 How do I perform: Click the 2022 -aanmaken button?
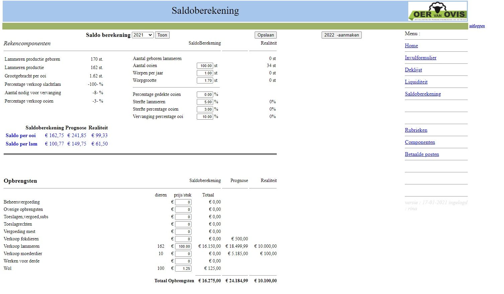tap(341, 35)
